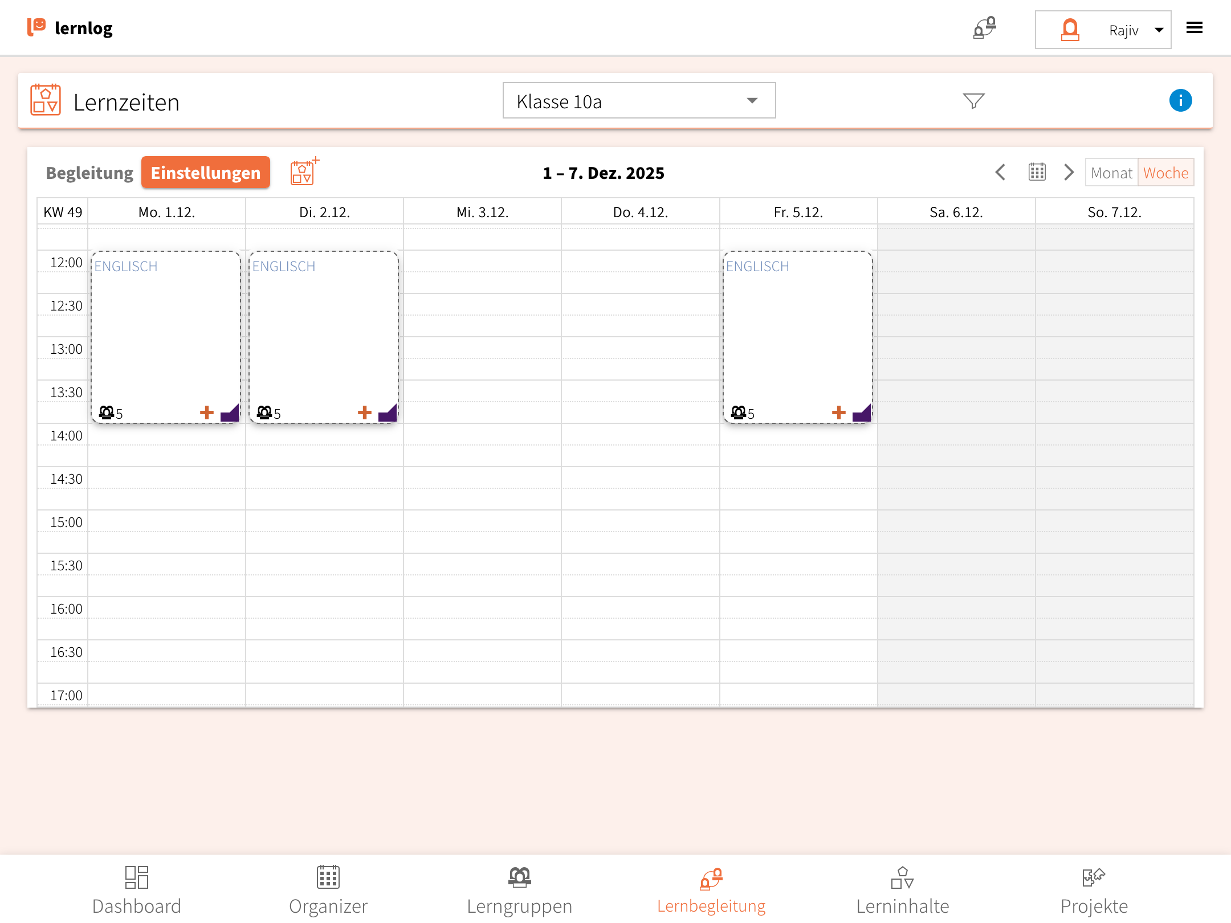Click the add learning time calendar icon
The height and width of the screenshot is (923, 1231).
[x=304, y=171]
